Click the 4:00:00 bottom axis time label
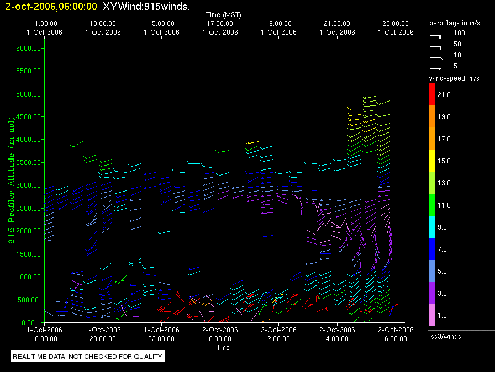The height and width of the screenshot is (372, 495). [x=337, y=338]
